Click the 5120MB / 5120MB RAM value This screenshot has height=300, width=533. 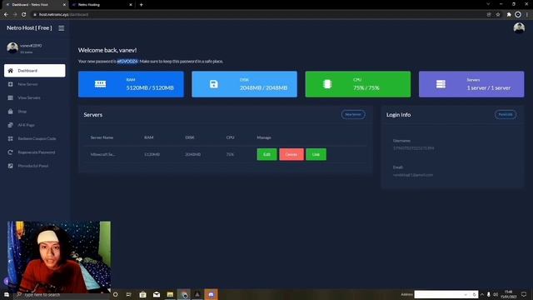[150, 87]
